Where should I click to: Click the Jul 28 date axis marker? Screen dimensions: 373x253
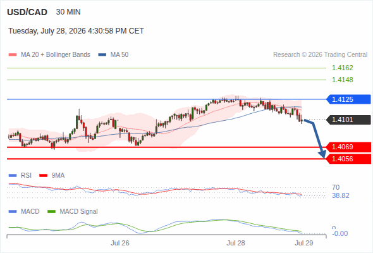tap(236, 243)
